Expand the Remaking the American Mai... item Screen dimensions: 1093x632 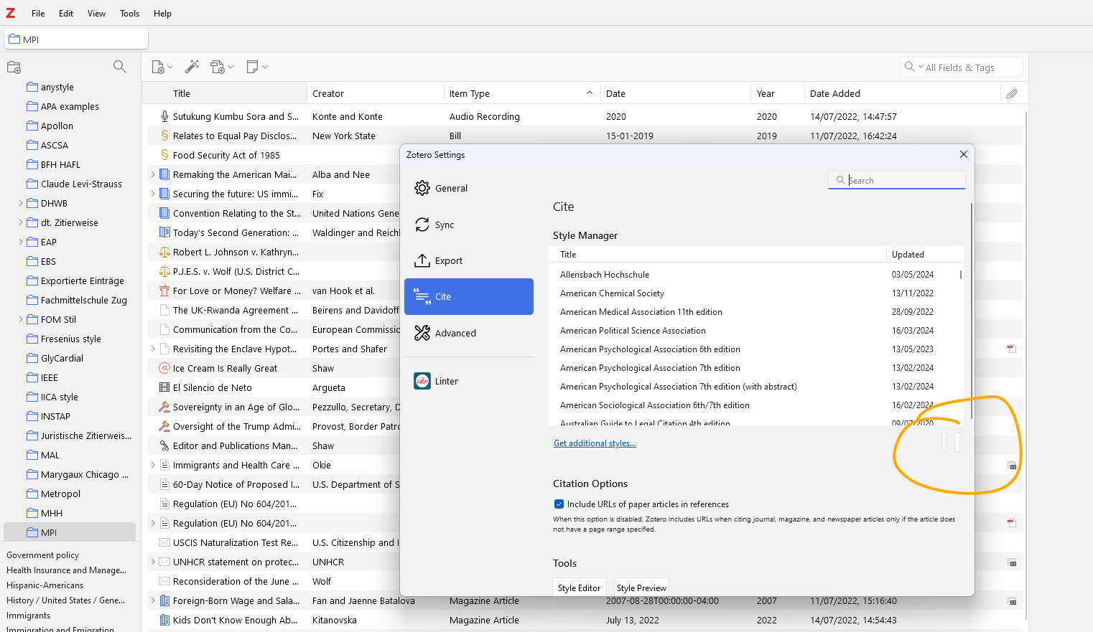pos(153,174)
